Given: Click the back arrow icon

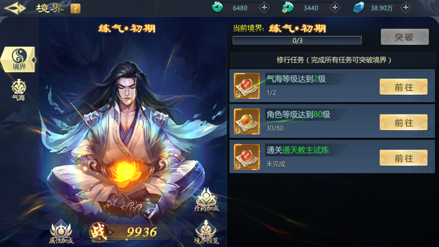Looking at the screenshot, I should 15,8.
